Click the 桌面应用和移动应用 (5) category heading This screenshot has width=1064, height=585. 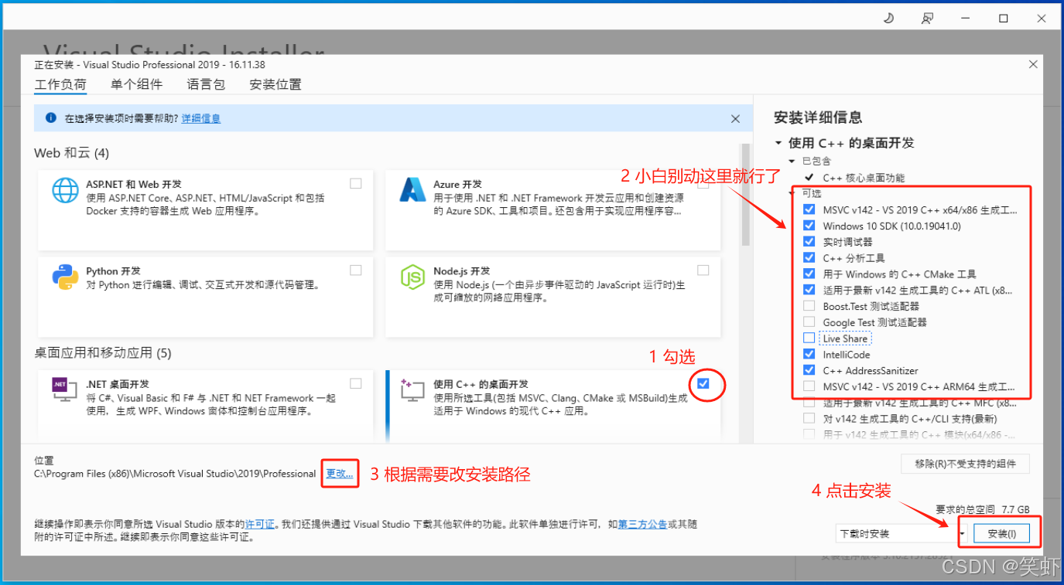click(103, 353)
